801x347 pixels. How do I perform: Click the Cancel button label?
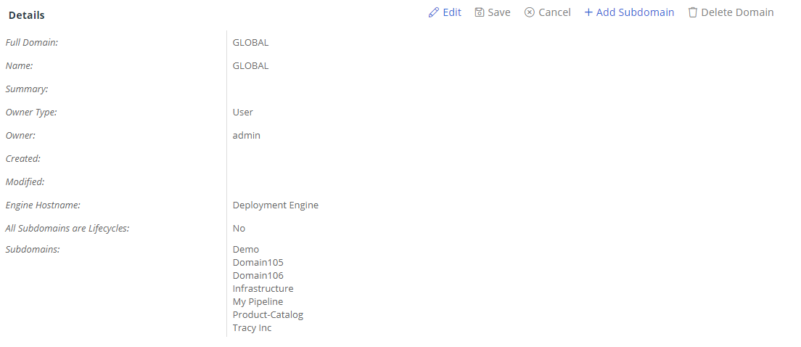point(555,12)
